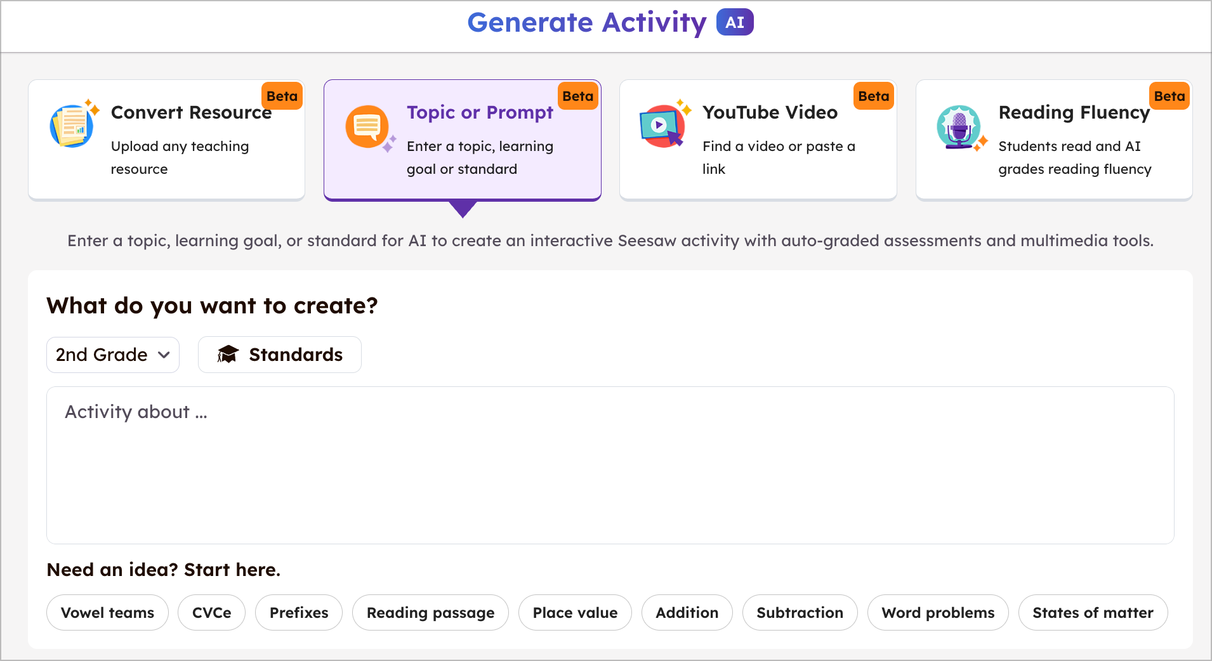Viewport: 1212px width, 661px height.
Task: Click the YouTube Video play icon
Action: point(662,125)
